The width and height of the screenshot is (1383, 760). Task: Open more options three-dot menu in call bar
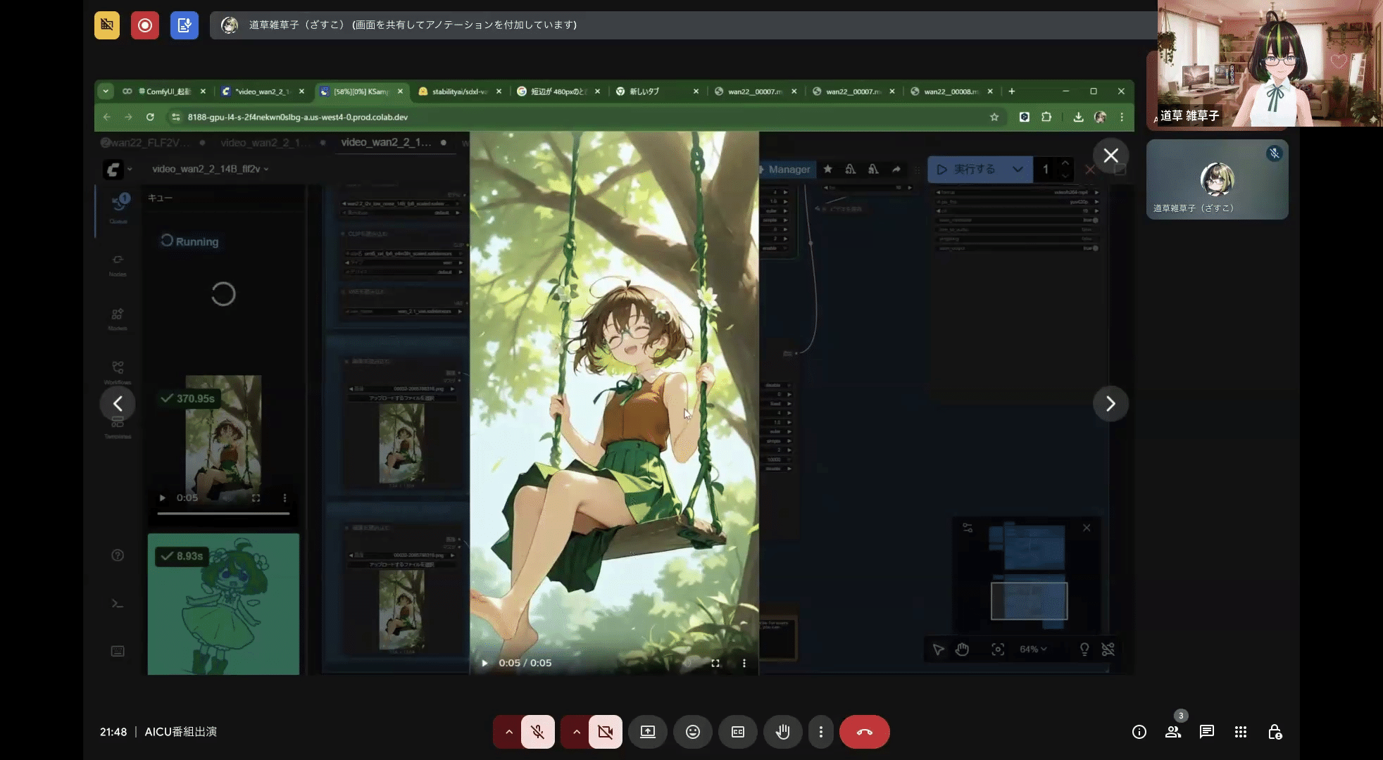(x=820, y=732)
